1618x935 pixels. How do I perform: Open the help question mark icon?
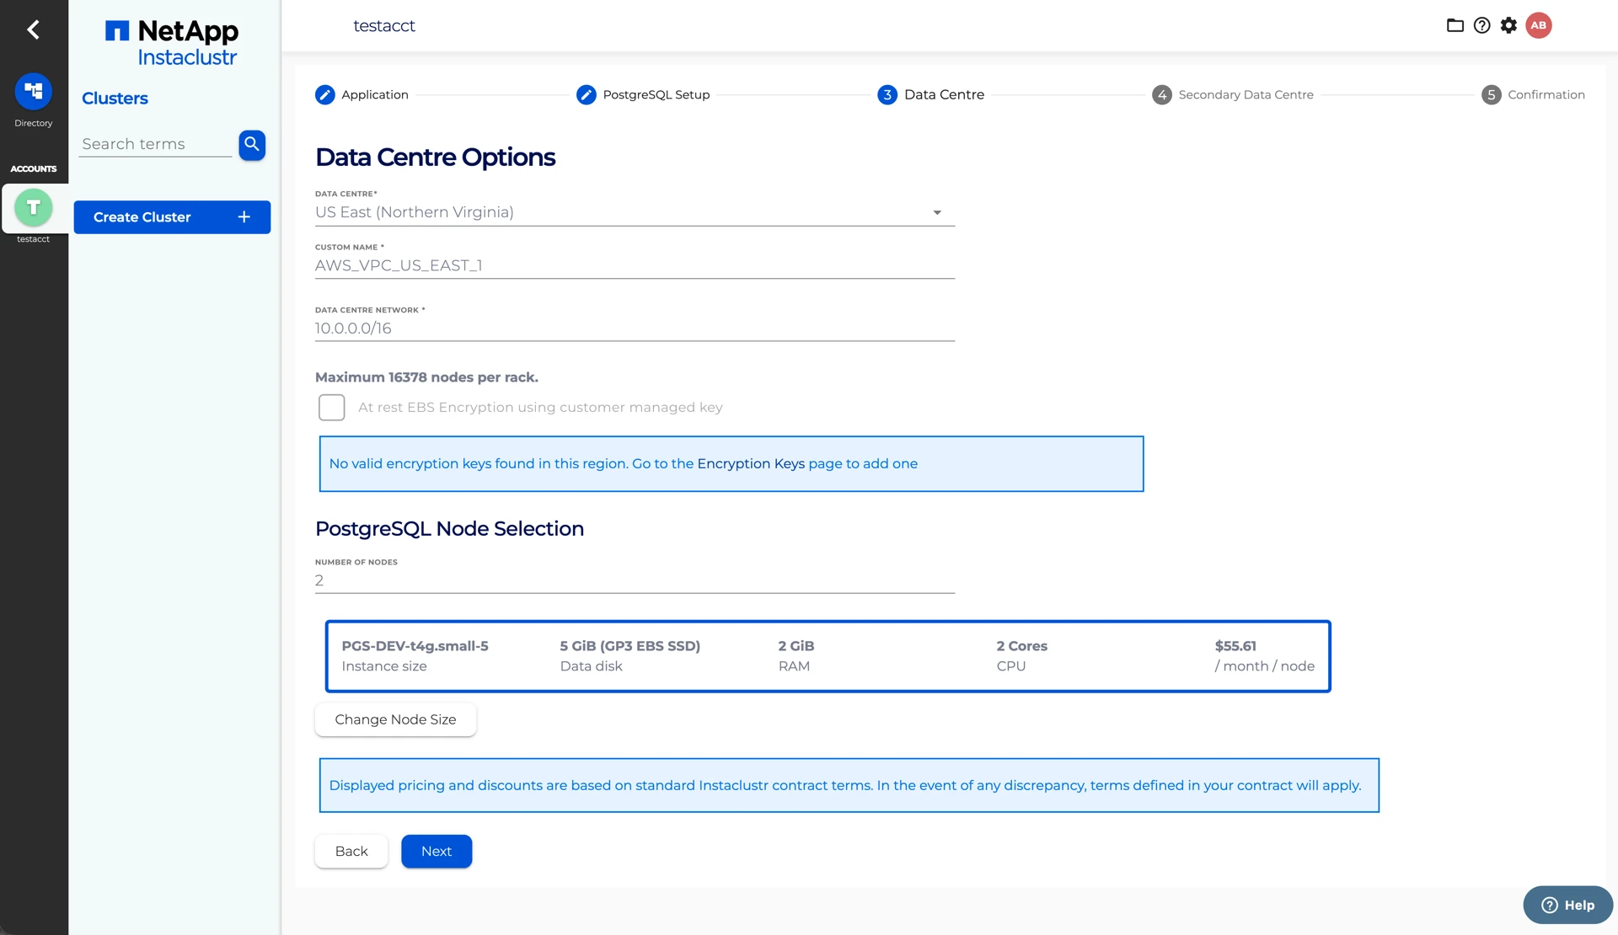point(1482,25)
